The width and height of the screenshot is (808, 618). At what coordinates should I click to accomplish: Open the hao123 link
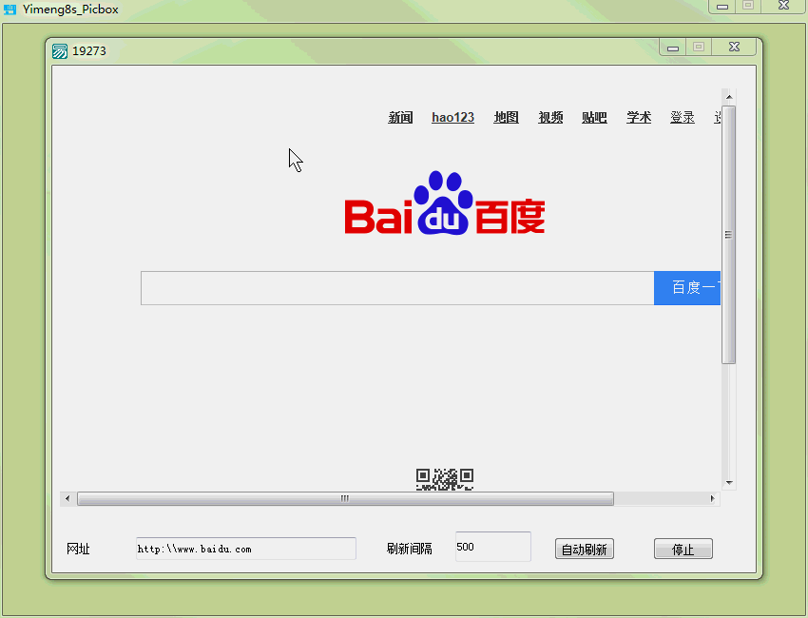point(452,117)
